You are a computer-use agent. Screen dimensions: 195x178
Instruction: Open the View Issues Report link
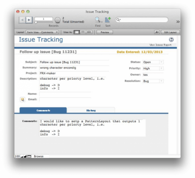pos(160,45)
